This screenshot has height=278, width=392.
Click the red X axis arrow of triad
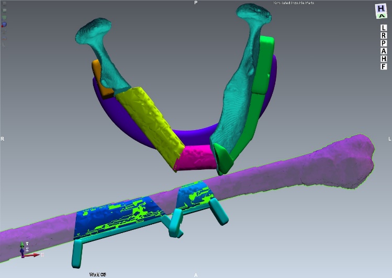(35, 256)
